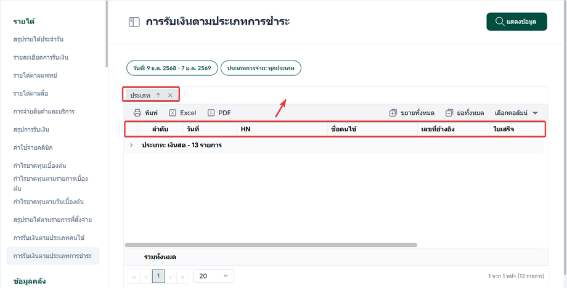The image size is (567, 288).
Task: Expand the เงินสด group row chevron
Action: (131, 145)
